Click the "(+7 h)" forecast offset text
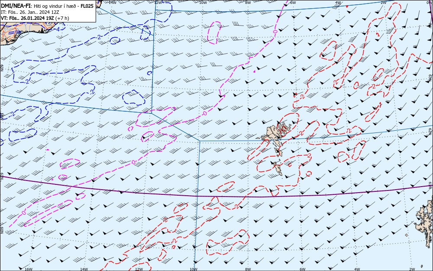The height and width of the screenshot is (271, 433). [x=62, y=18]
